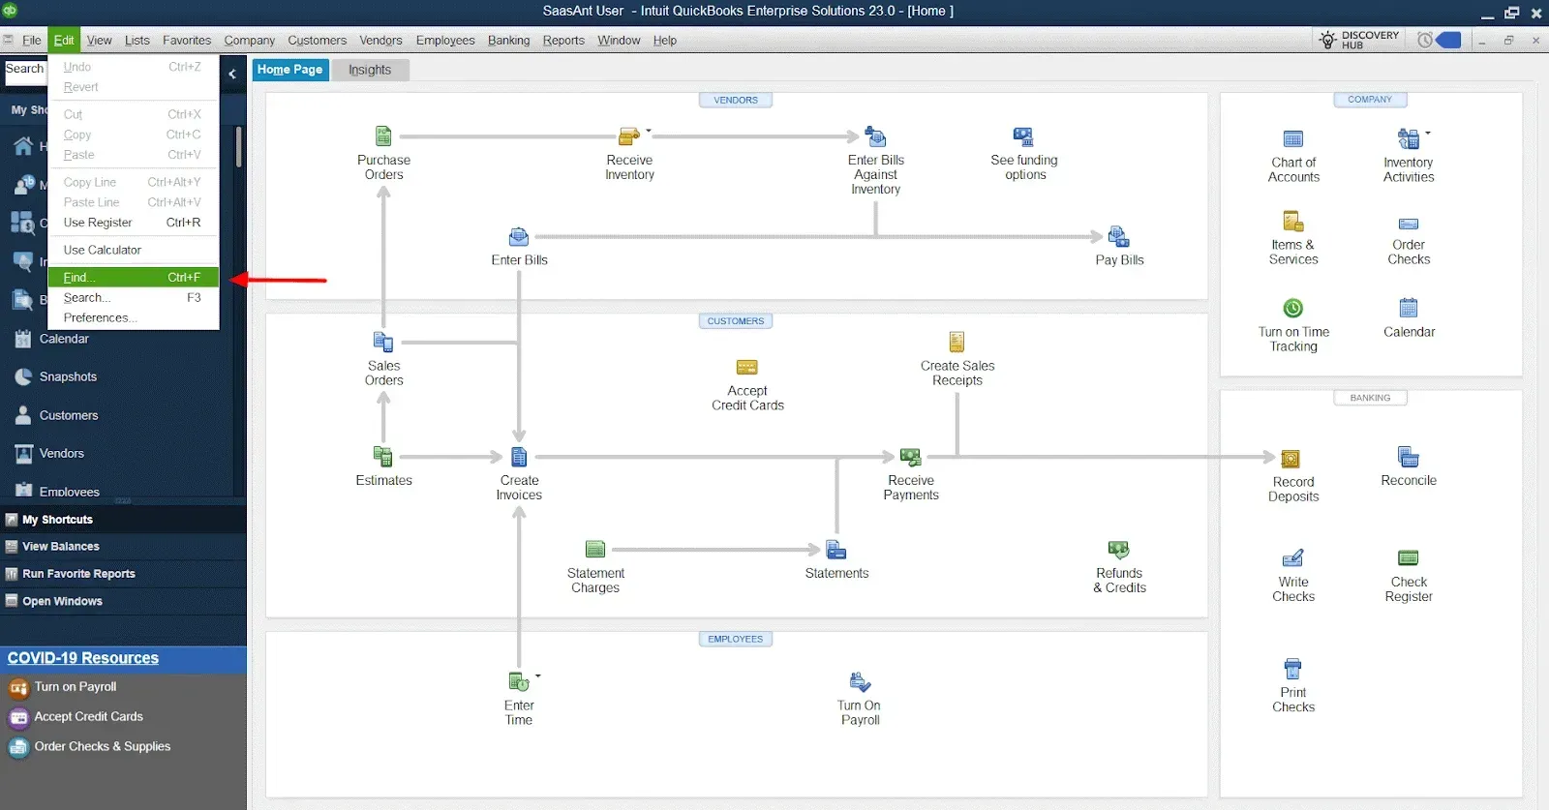Choose Find from the Edit menu
Image resolution: width=1549 pixels, height=810 pixels.
tap(133, 278)
